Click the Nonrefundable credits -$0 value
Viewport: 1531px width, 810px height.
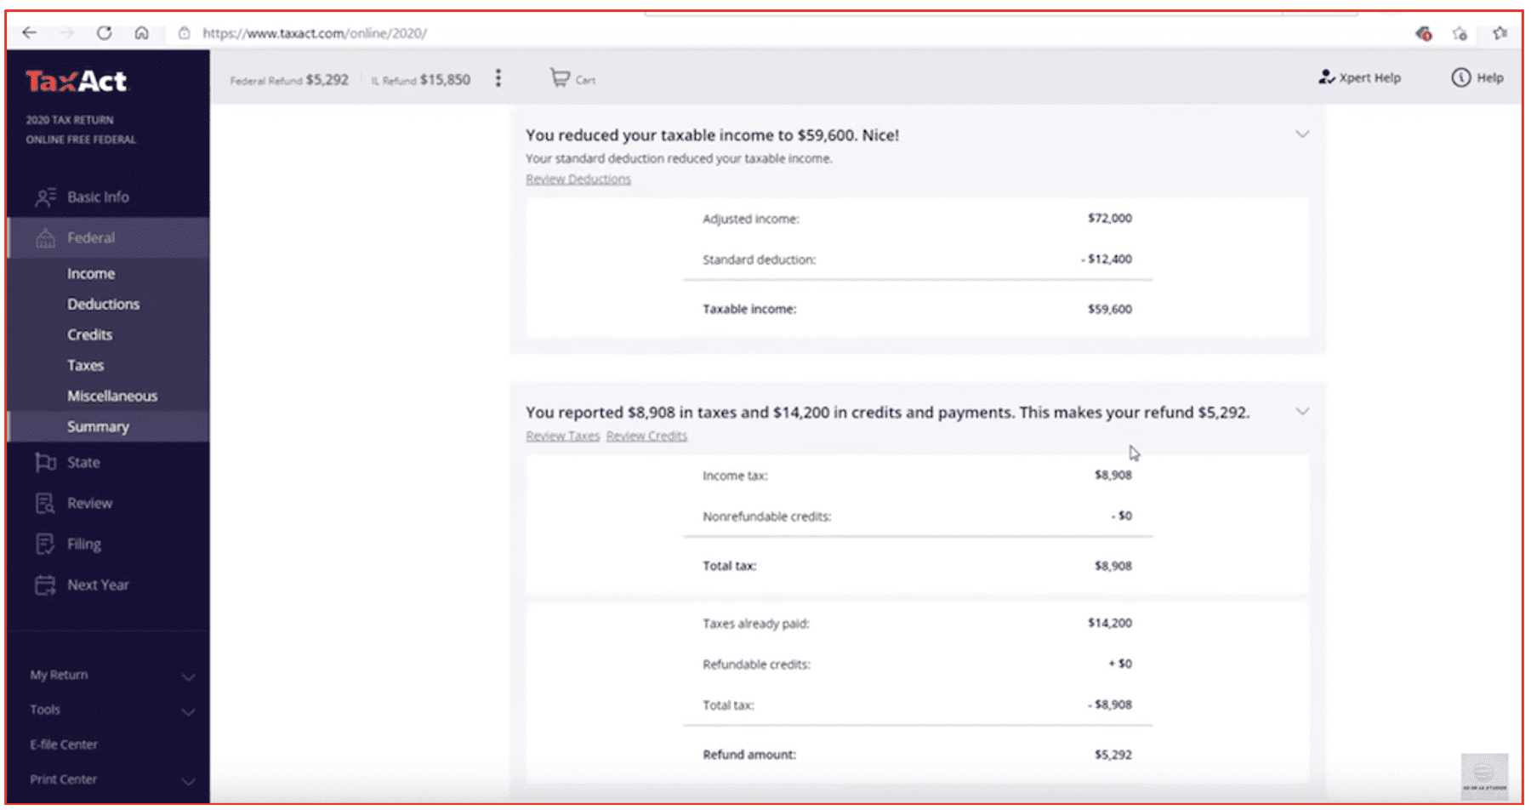point(1121,516)
